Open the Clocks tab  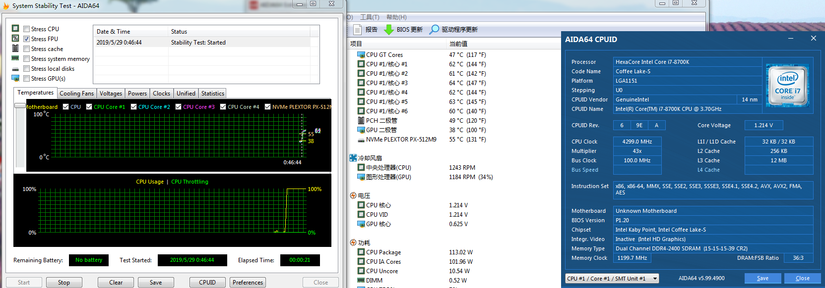click(161, 94)
